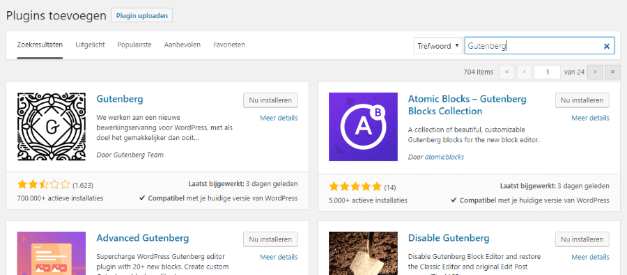Image resolution: width=627 pixels, height=275 pixels.
Task: Click the (1.623) review count
Action: tap(83, 185)
